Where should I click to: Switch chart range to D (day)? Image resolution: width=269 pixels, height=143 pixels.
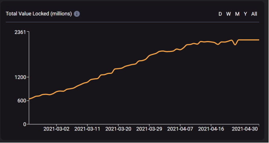220,14
